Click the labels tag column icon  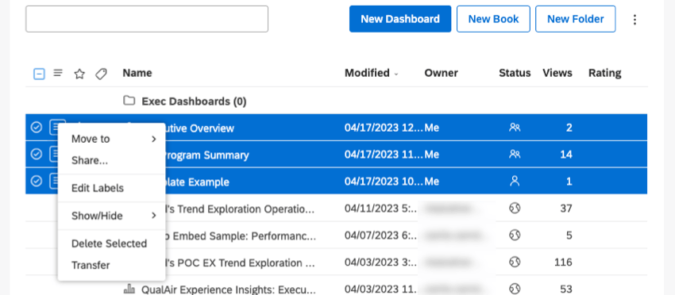101,74
